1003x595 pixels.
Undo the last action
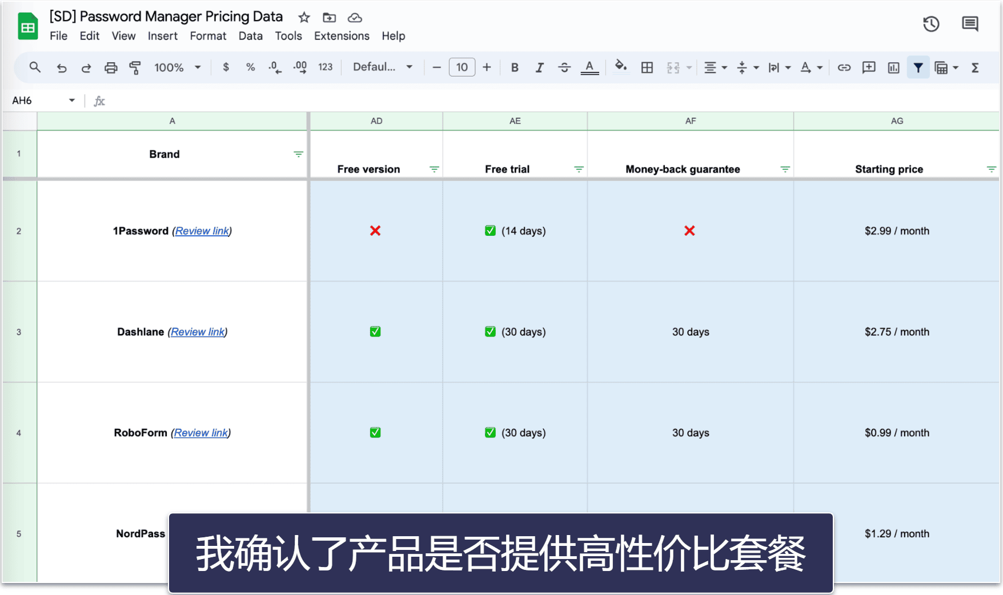pyautogui.click(x=61, y=68)
